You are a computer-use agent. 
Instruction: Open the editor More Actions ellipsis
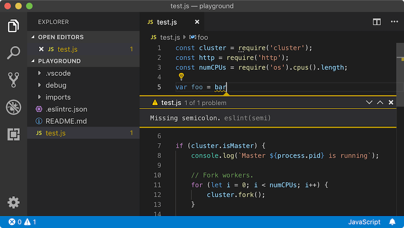[394, 22]
